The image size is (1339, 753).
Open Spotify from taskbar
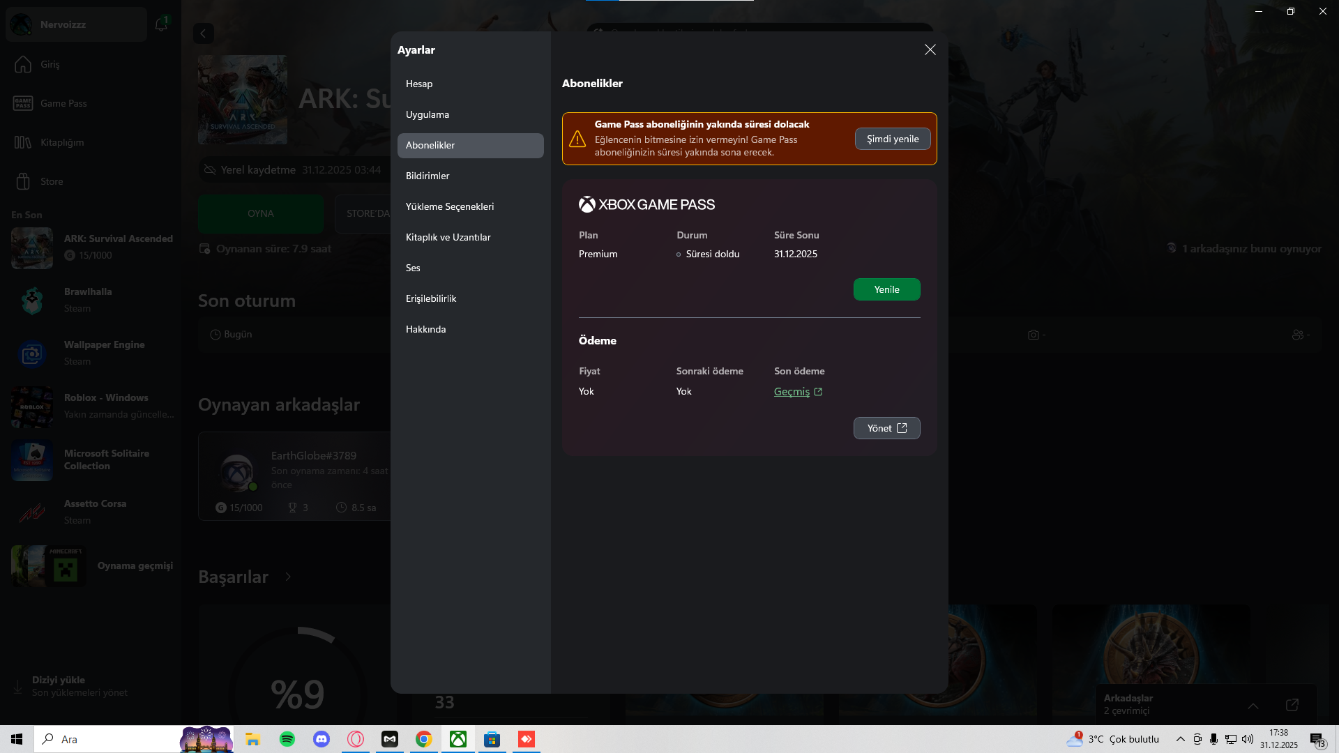click(x=287, y=739)
